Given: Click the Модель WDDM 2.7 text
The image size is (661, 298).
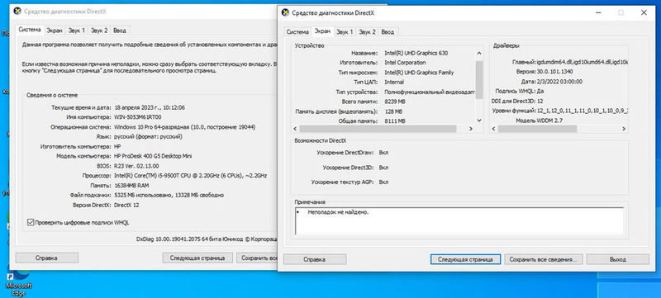Looking at the screenshot, I should click(x=539, y=121).
